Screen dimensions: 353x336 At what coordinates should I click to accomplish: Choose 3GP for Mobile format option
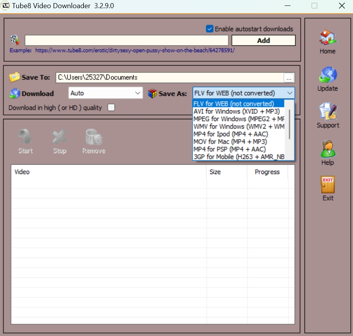pyautogui.click(x=239, y=157)
